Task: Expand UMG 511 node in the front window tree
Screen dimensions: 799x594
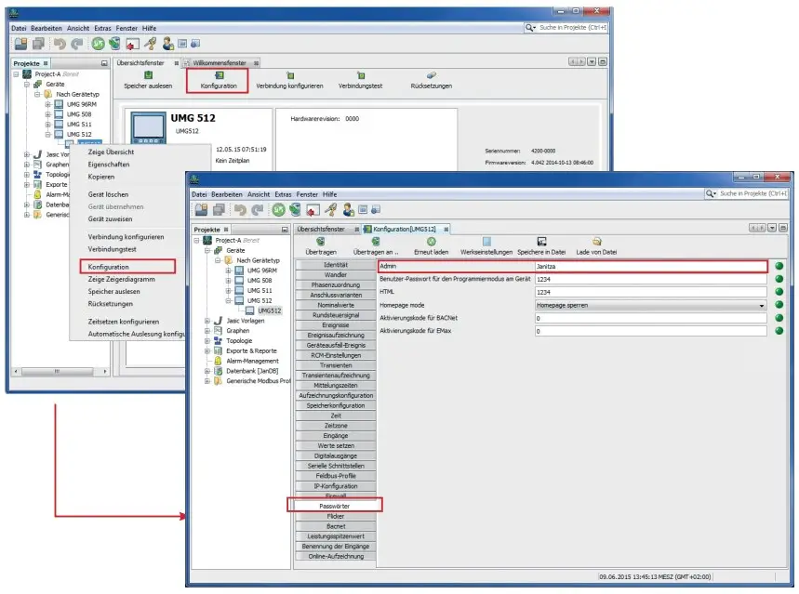Action: [x=229, y=290]
